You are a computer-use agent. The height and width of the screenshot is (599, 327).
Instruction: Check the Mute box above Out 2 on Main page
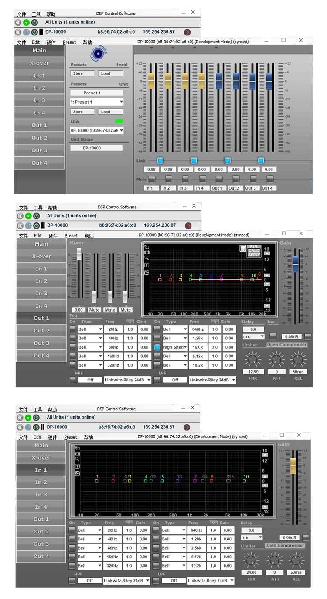click(236, 179)
